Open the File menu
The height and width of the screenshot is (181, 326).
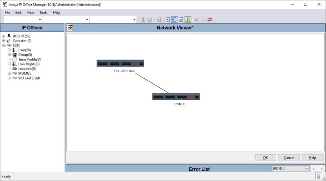coord(7,13)
